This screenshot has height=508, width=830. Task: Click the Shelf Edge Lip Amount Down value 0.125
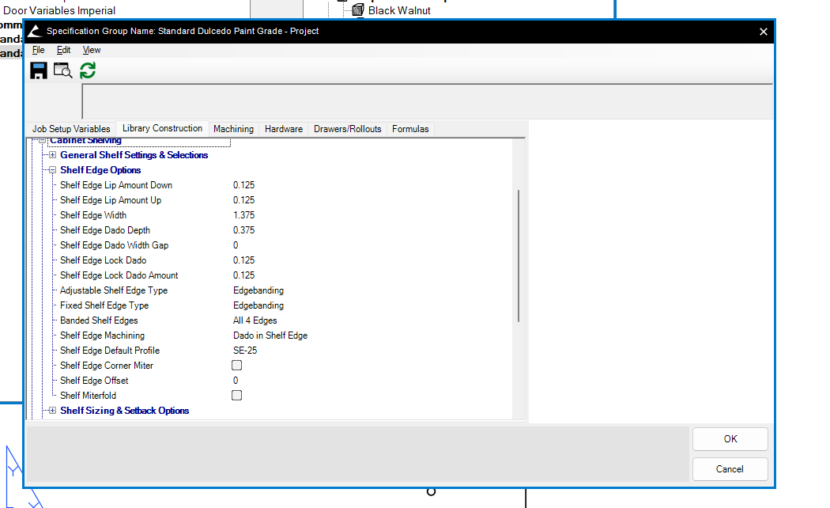243,185
